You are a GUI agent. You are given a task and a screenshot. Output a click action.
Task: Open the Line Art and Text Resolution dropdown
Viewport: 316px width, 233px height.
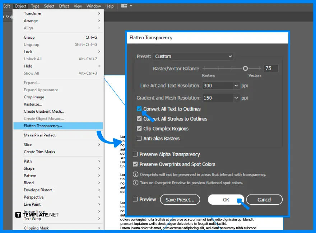(x=235, y=85)
